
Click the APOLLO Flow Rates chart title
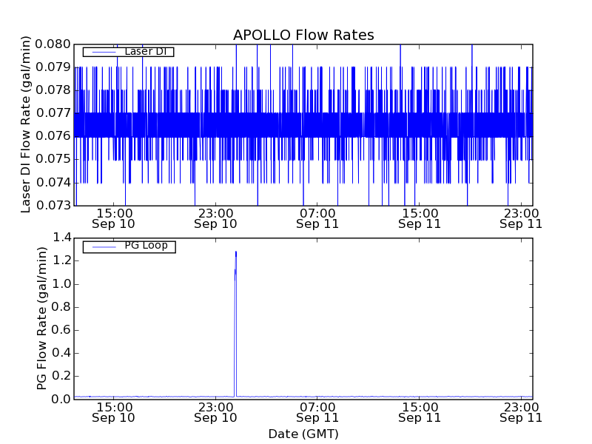click(303, 35)
